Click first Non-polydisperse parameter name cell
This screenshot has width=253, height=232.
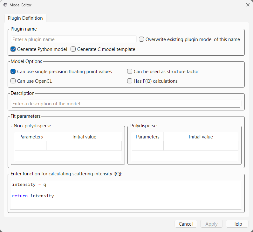(31, 146)
